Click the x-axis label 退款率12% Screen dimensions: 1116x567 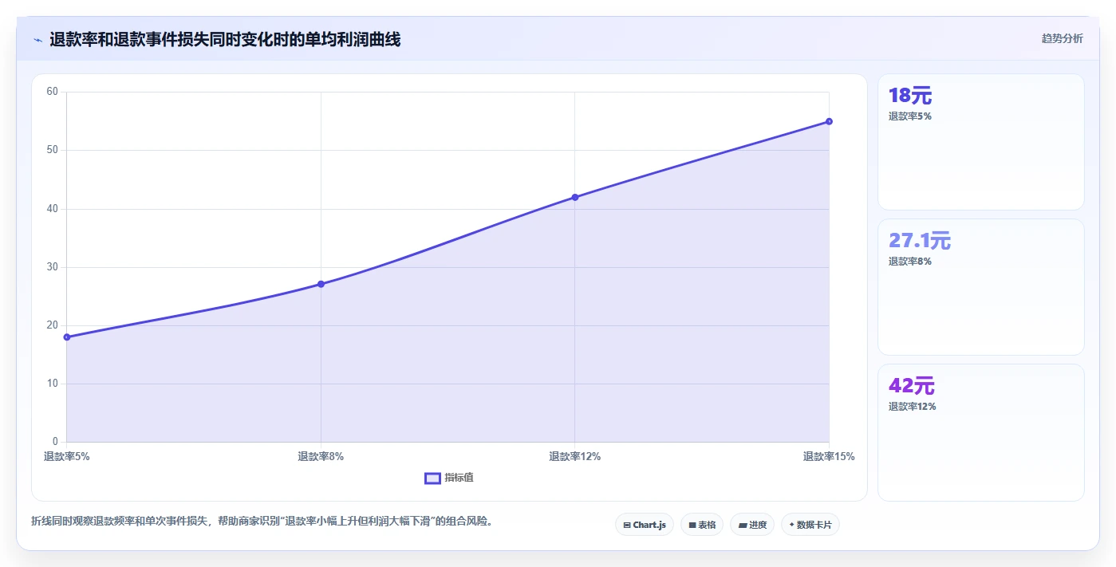(575, 457)
